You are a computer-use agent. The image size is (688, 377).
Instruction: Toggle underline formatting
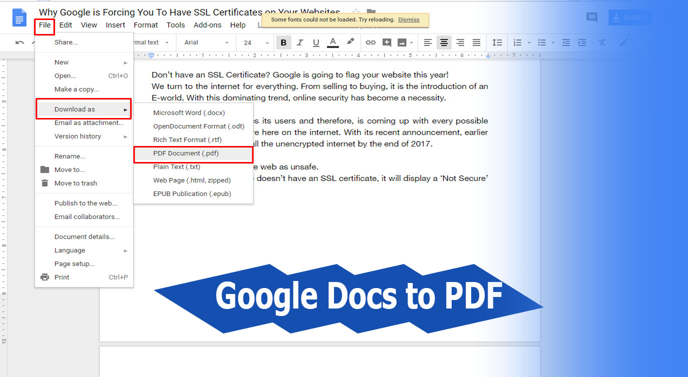click(316, 42)
